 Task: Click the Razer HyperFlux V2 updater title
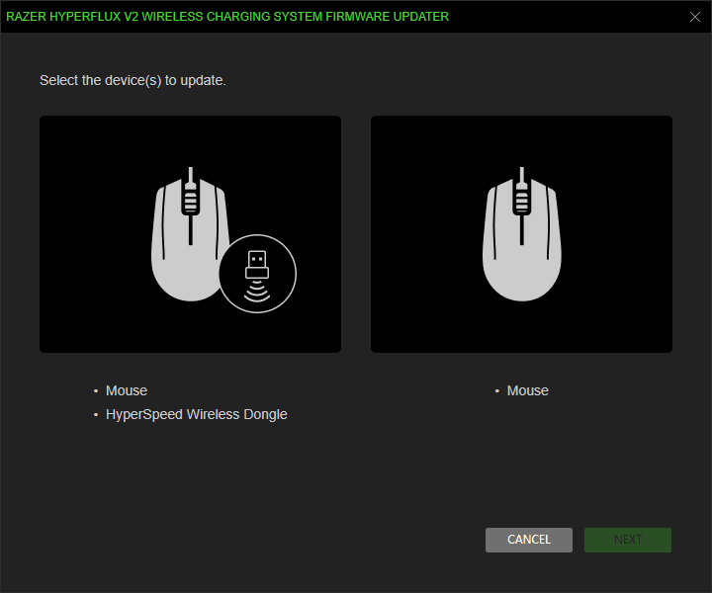tap(227, 17)
